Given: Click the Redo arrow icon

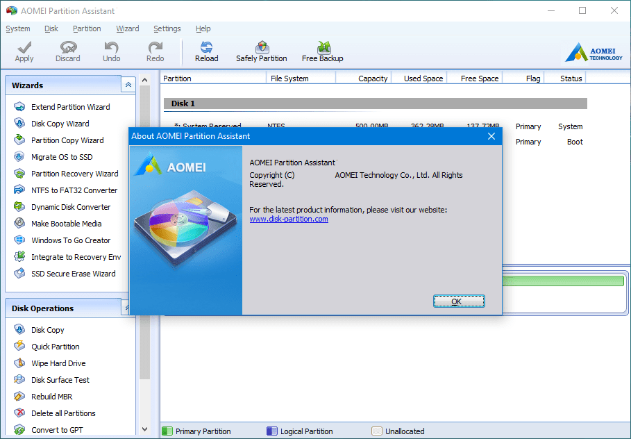Looking at the screenshot, I should pyautogui.click(x=155, y=47).
